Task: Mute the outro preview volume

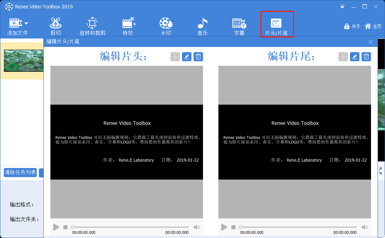Action: coord(364,227)
